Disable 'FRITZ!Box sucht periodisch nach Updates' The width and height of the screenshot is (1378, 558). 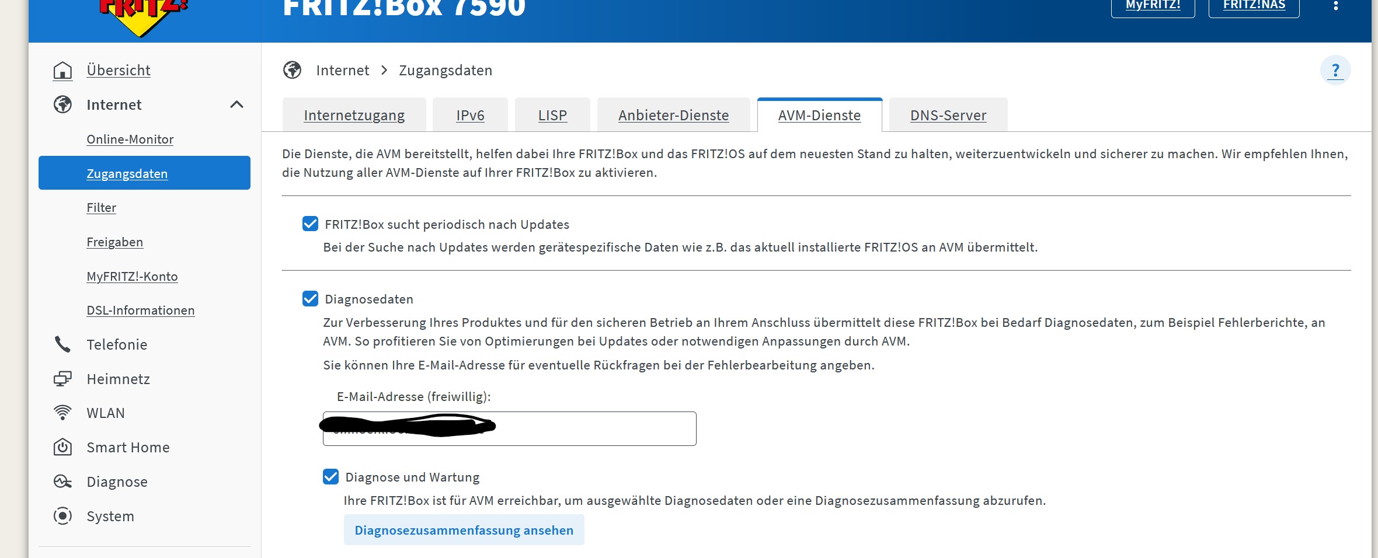[x=310, y=223]
